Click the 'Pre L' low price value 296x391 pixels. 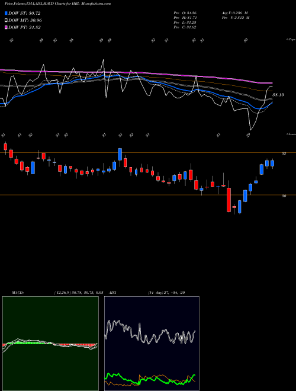pos(185,23)
